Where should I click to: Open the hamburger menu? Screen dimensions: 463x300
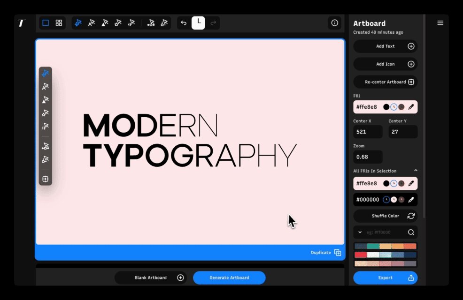click(440, 22)
